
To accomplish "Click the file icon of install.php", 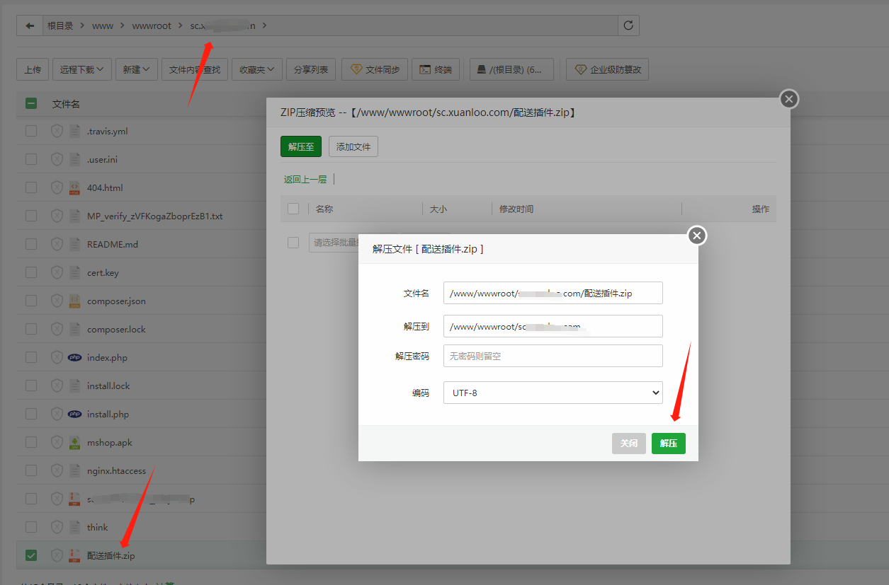I will pos(74,414).
